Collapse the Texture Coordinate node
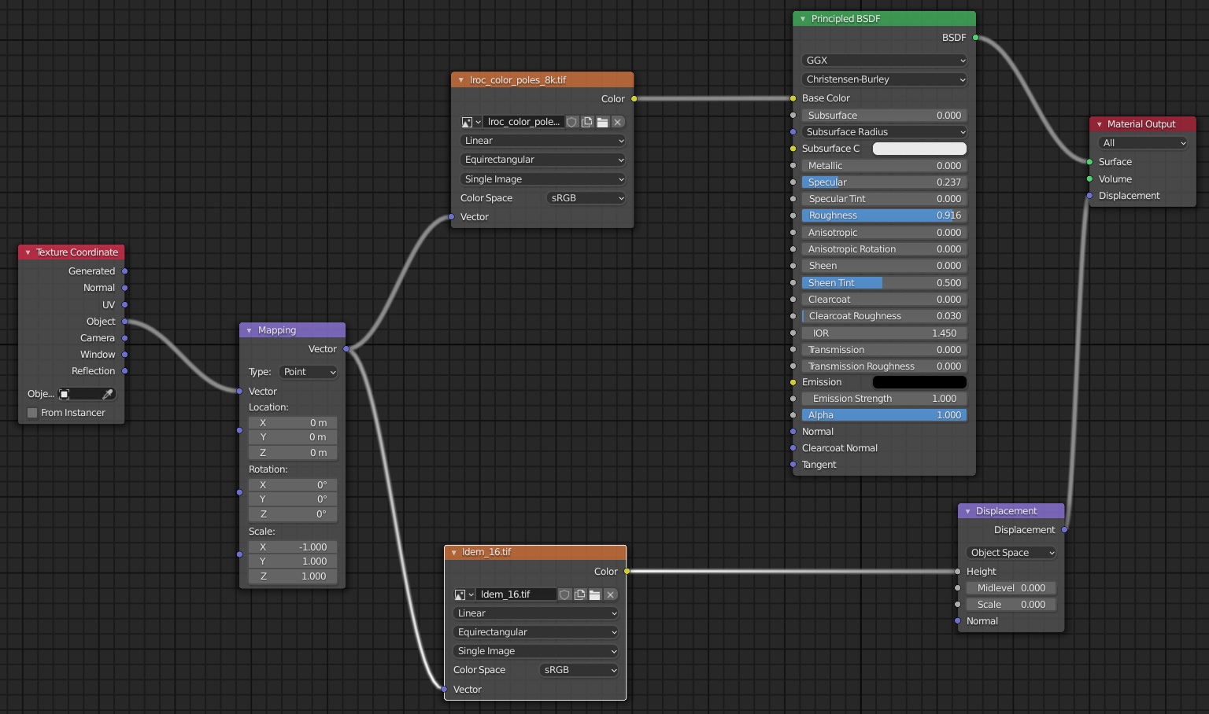Viewport: 1209px width, 714px height. click(x=28, y=252)
